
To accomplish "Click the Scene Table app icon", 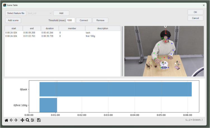I will tap(5, 5).
